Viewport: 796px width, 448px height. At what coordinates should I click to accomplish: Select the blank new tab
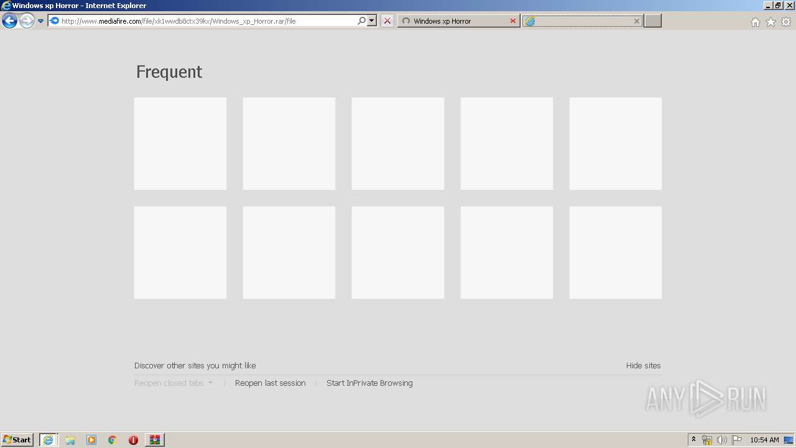(582, 21)
